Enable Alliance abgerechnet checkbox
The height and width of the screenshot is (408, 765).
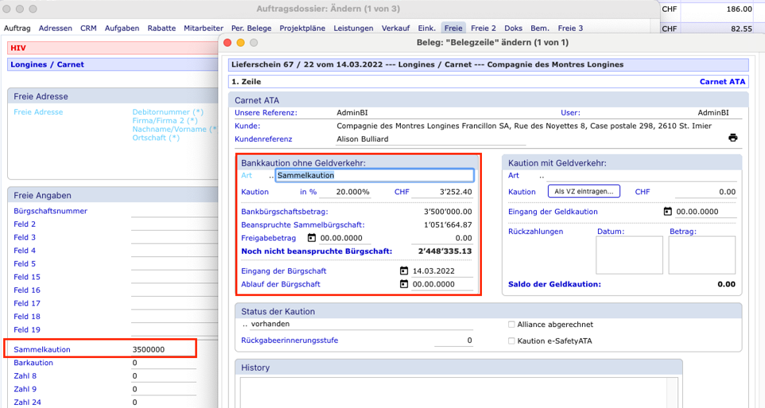(511, 324)
